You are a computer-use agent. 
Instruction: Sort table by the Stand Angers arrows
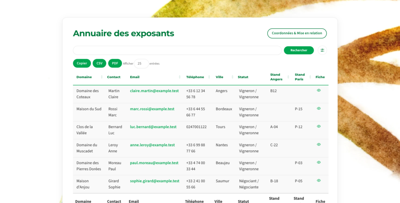[x=288, y=77]
